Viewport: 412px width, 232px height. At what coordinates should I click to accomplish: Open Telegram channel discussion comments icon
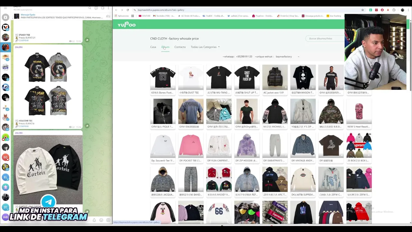click(x=96, y=8)
